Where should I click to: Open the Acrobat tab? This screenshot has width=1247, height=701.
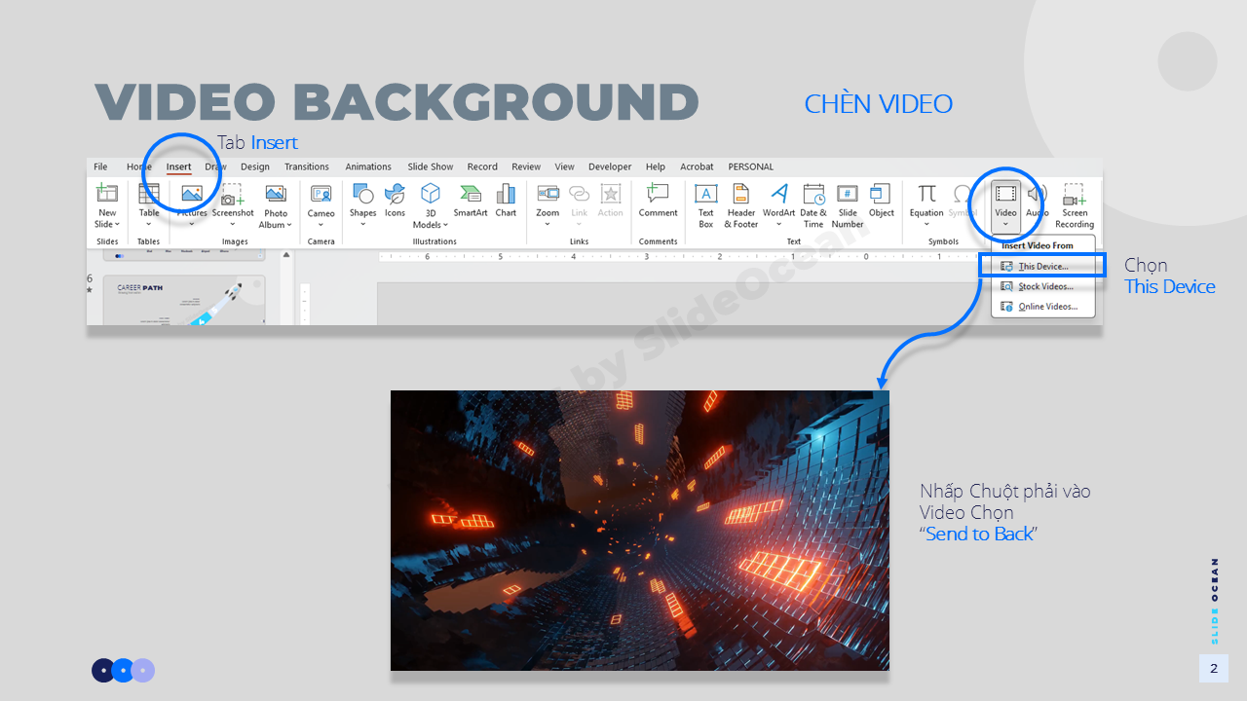pos(697,166)
